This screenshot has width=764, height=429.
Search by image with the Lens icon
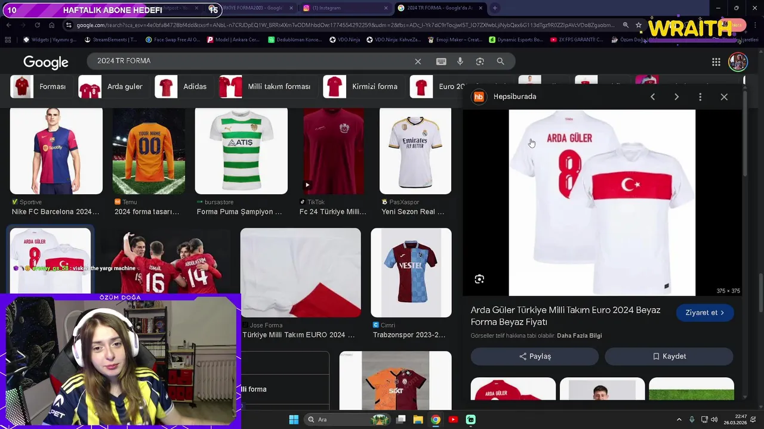coord(480,61)
